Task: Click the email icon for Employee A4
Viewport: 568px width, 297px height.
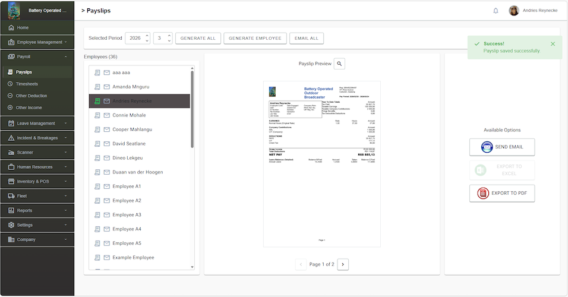Action: 107,229
